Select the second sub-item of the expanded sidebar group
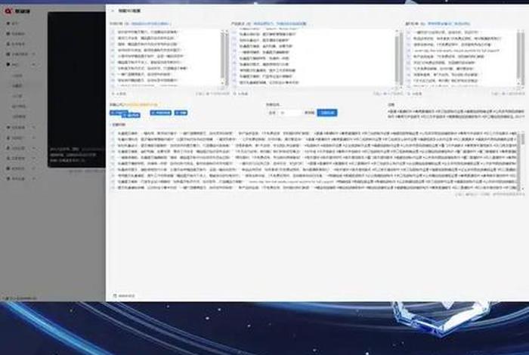Viewport: 529px width, 355px height. [x=17, y=86]
